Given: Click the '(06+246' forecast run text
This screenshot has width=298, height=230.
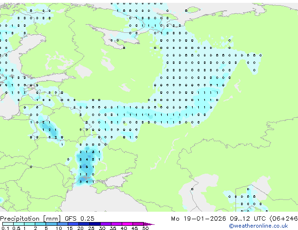Looking at the screenshot, I should (x=283, y=219).
